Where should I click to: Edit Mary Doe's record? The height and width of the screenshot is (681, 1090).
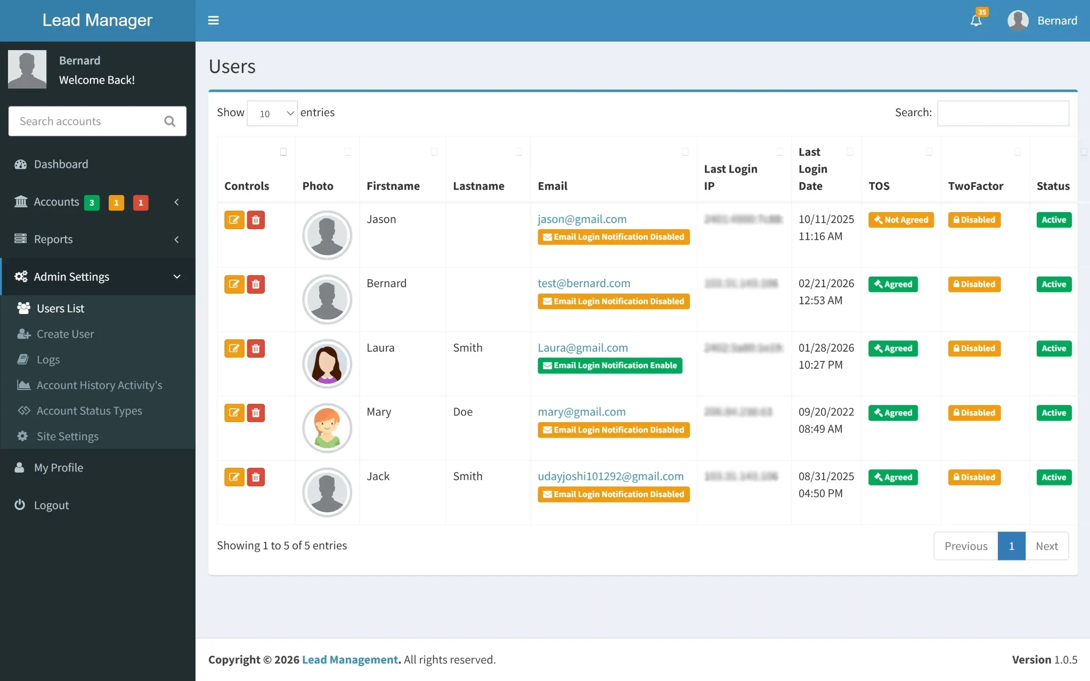click(x=234, y=412)
